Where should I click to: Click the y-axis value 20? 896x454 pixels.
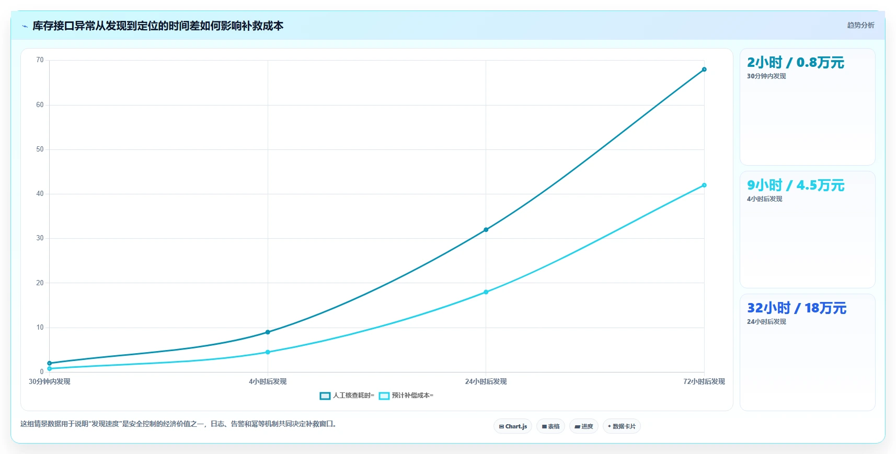(40, 283)
